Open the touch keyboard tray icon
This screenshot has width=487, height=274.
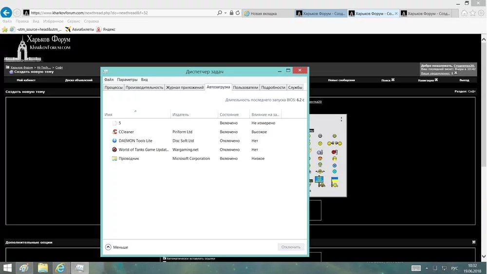pos(416,268)
